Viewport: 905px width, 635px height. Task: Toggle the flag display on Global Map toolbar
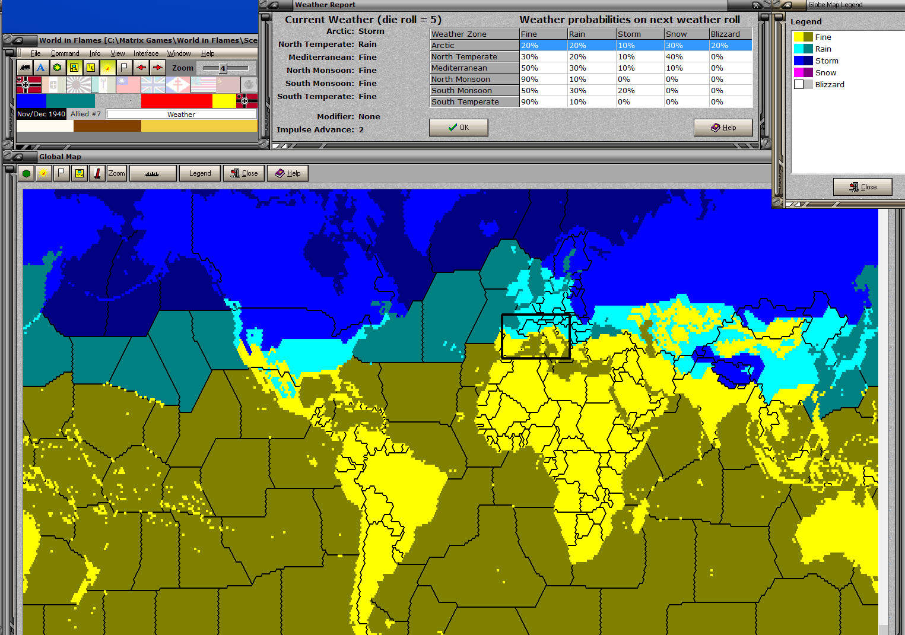click(61, 173)
